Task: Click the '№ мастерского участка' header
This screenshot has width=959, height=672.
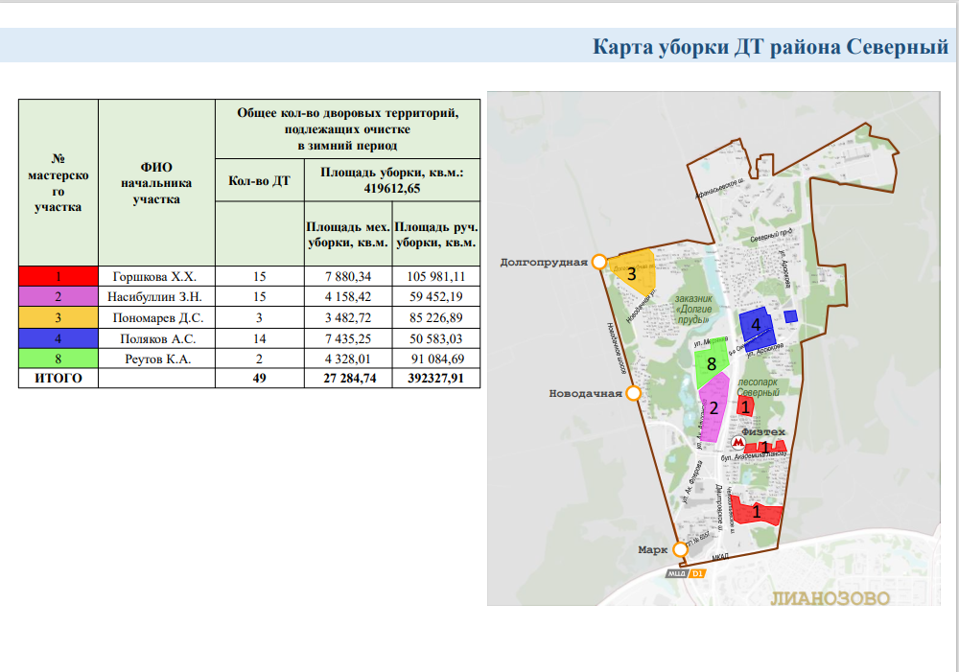Action: (58, 183)
